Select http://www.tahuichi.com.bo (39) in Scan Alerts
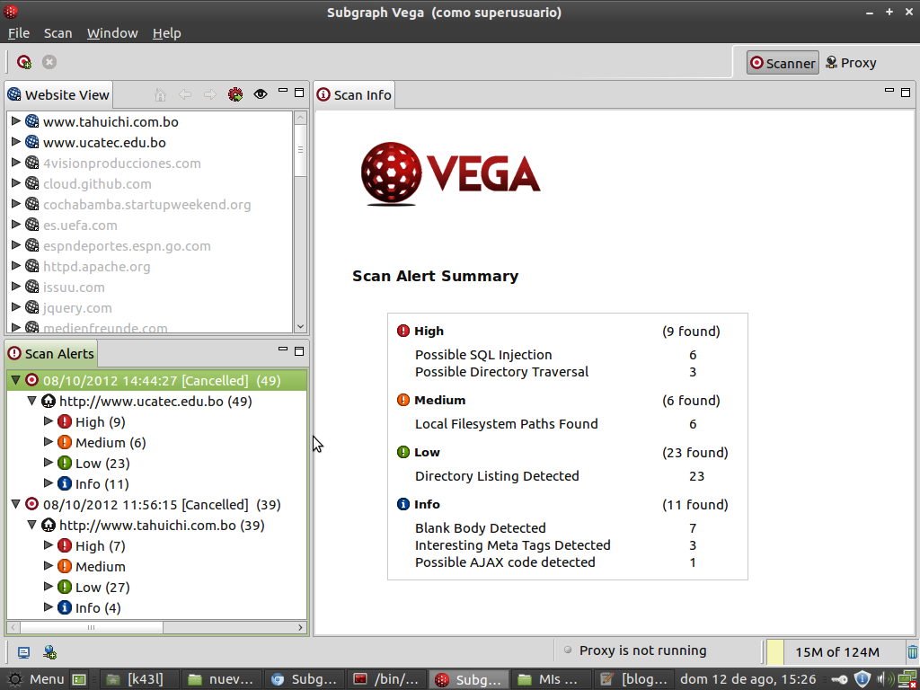 tap(162, 525)
